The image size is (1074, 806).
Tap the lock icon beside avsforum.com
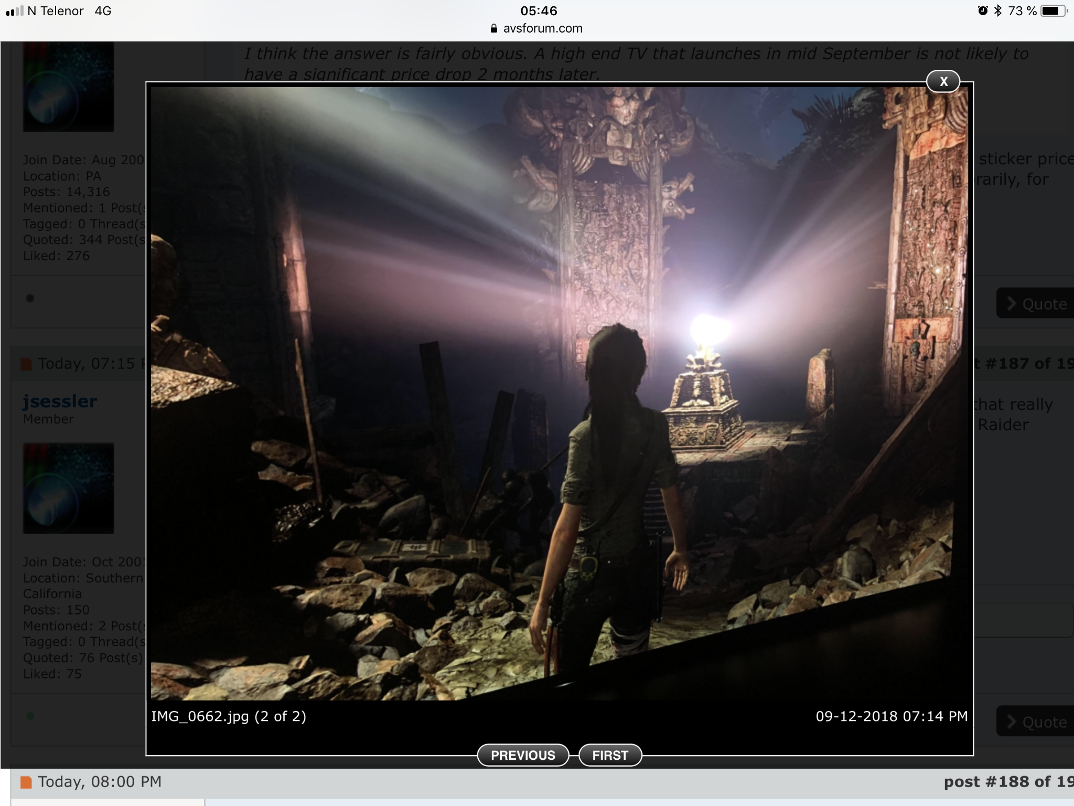pos(493,28)
